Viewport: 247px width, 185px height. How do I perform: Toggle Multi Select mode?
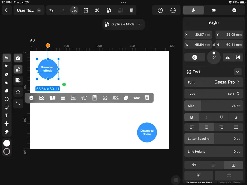pyautogui.click(x=18, y=58)
